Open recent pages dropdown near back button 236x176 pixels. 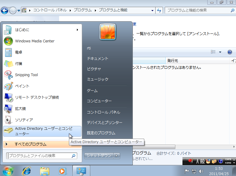(19, 11)
